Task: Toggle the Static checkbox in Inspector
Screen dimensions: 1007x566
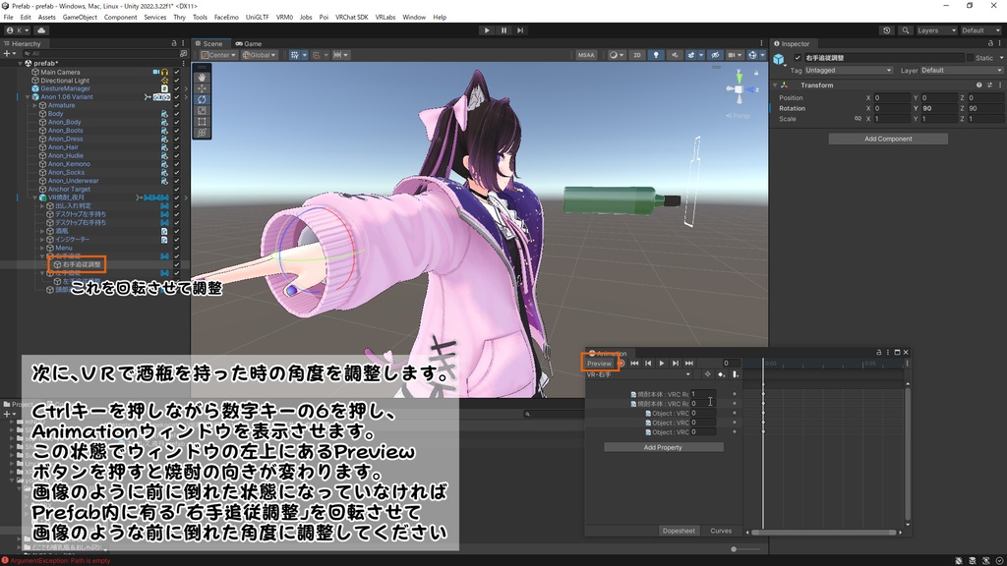Action: [971, 58]
